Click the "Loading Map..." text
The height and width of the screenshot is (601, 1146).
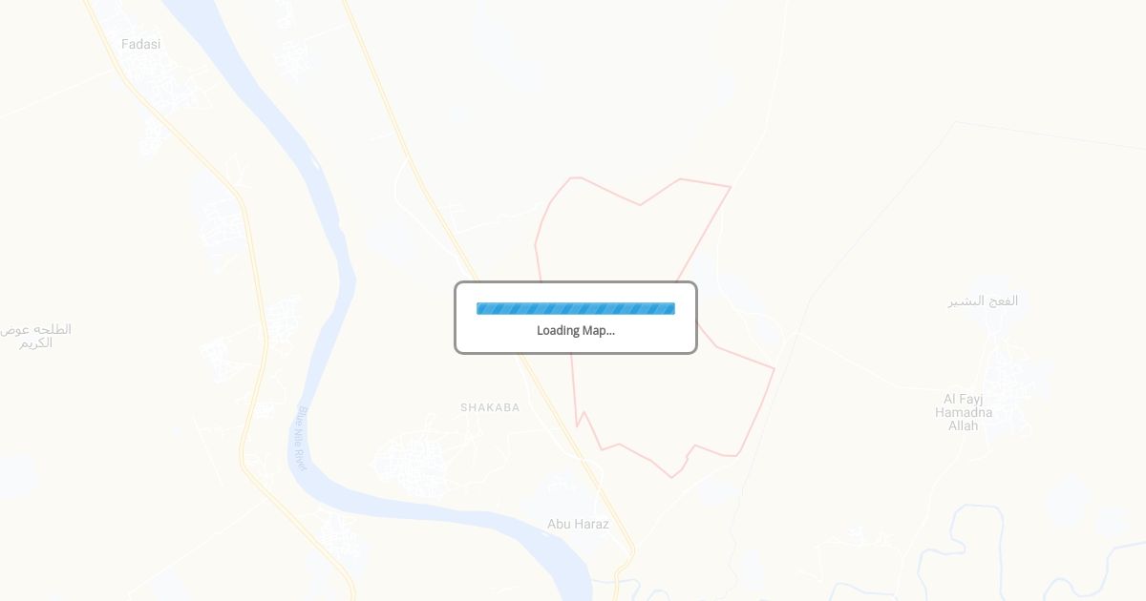(x=576, y=331)
